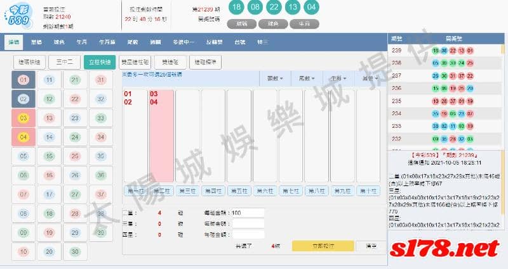Deselect number ball 02 in the grid
The width and height of the screenshot is (508, 269).
23,99
